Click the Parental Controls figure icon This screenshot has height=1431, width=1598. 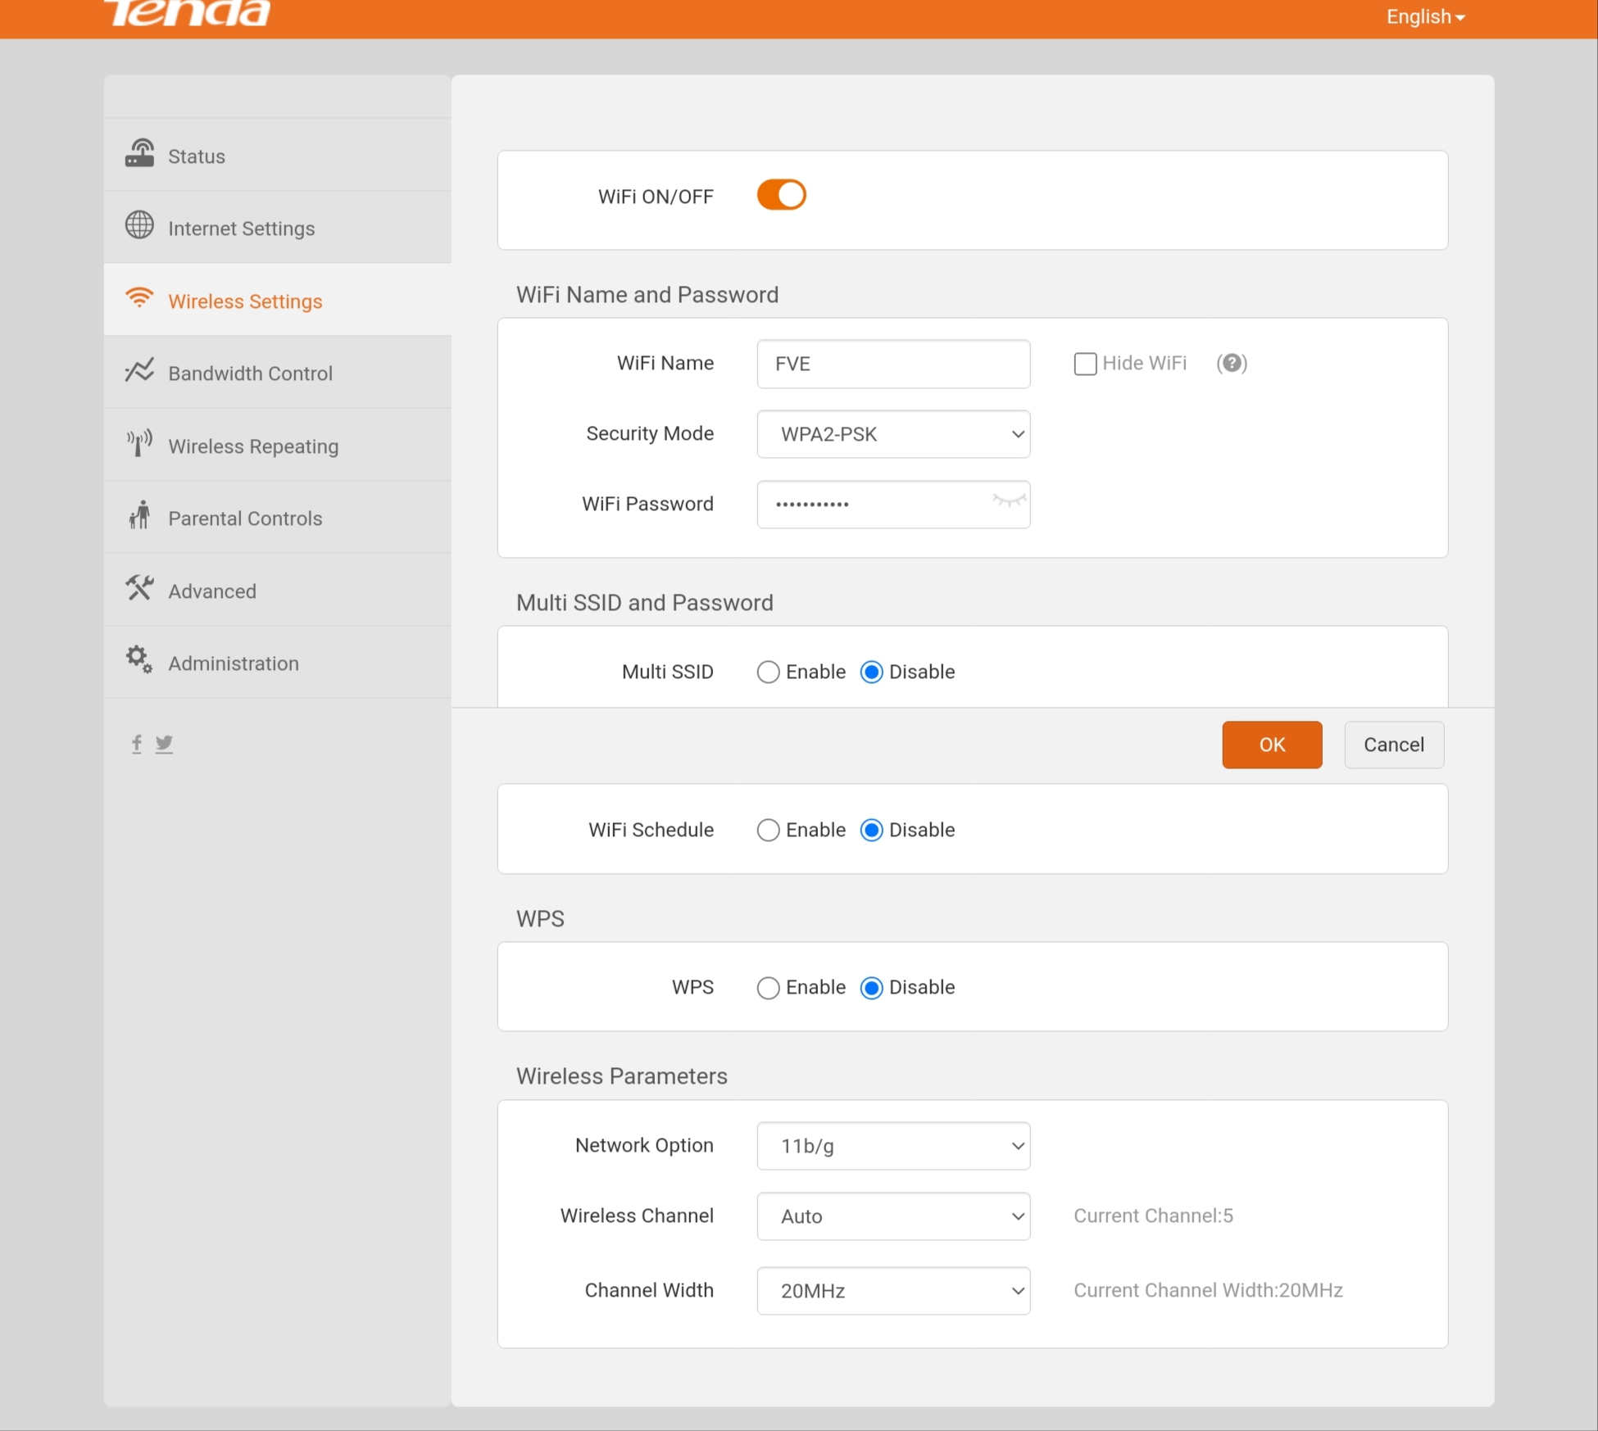139,515
